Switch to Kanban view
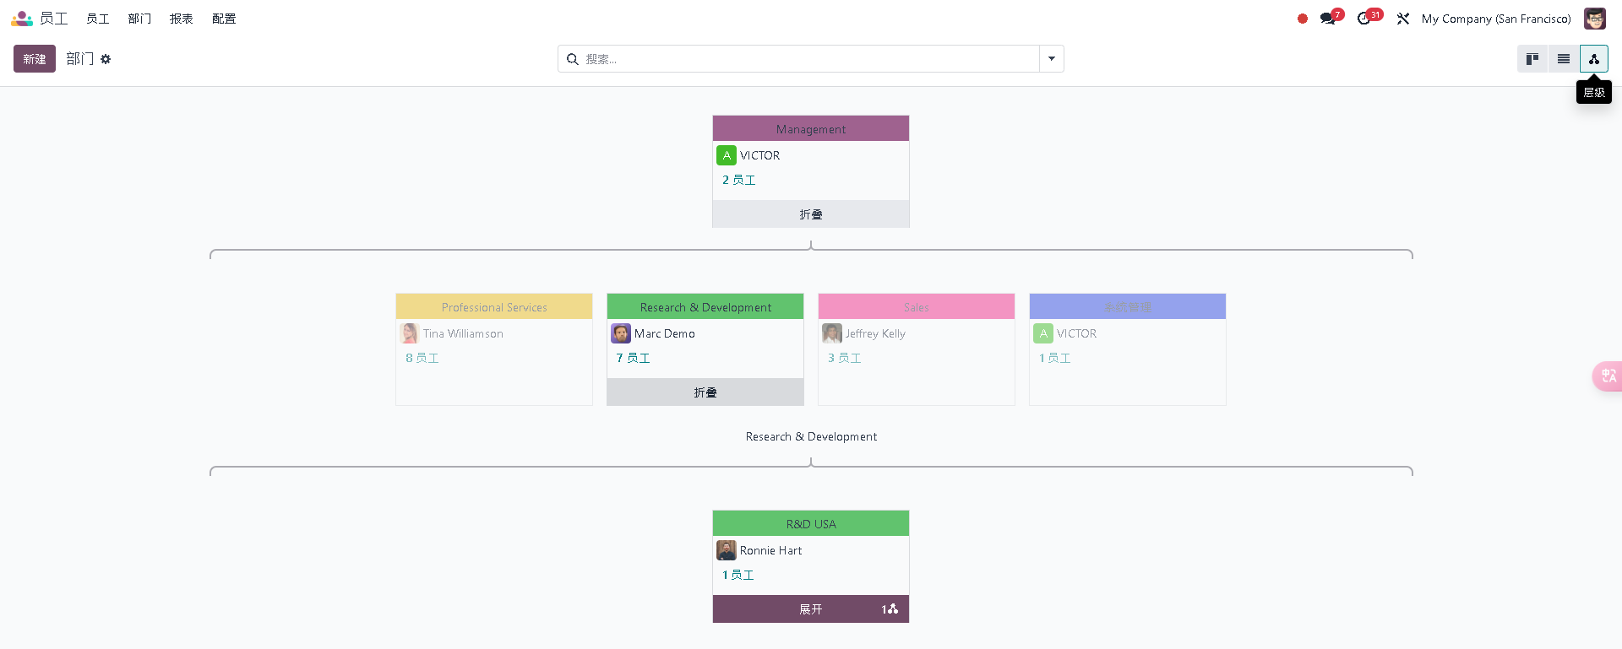Screen dimensions: 1622x649 click(1532, 59)
